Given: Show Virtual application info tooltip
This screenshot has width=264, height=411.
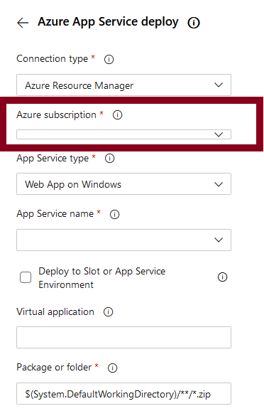Looking at the screenshot, I should (x=108, y=312).
